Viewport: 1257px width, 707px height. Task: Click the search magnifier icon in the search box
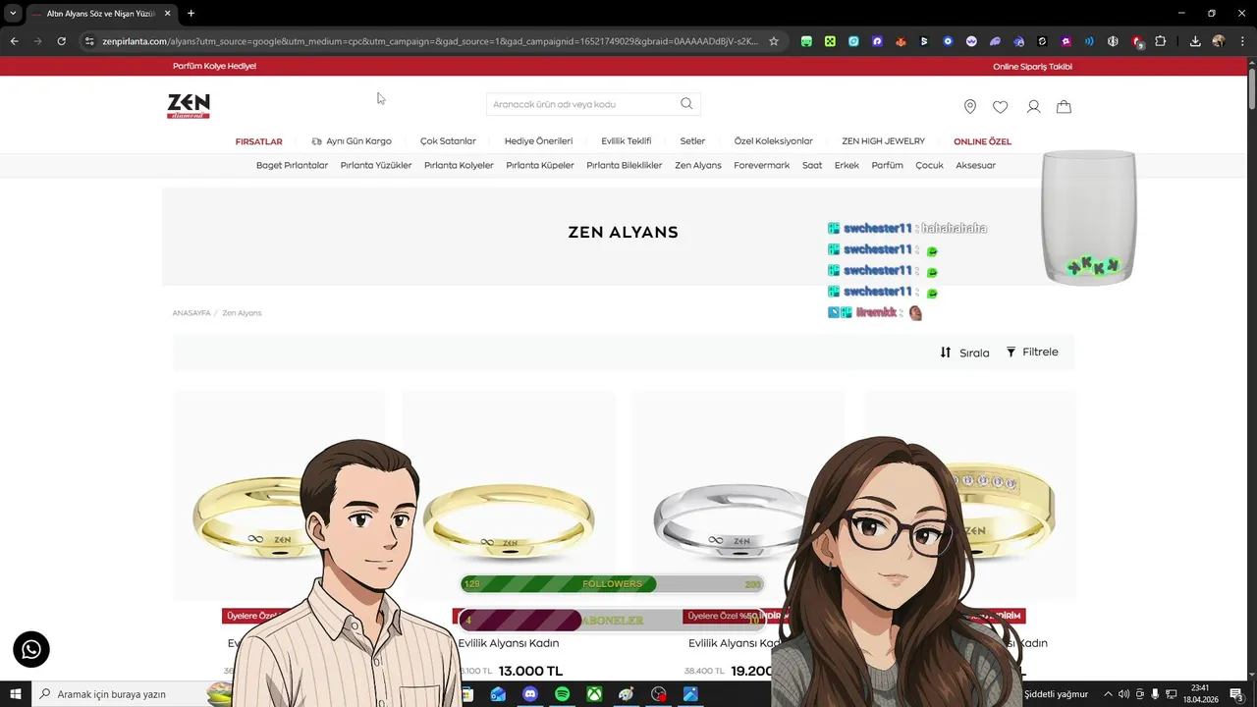coord(686,103)
